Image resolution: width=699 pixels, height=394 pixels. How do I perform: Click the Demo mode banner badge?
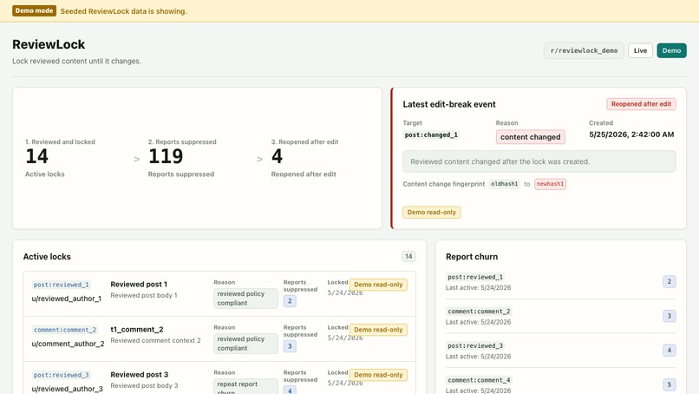click(34, 10)
